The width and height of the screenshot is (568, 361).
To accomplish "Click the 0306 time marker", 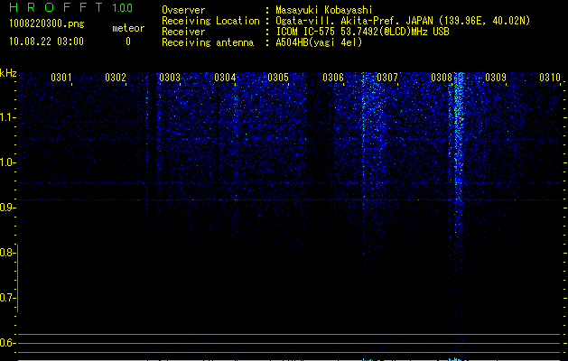I will [333, 78].
